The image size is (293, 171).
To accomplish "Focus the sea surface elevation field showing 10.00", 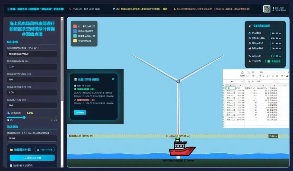I will 32,138.
